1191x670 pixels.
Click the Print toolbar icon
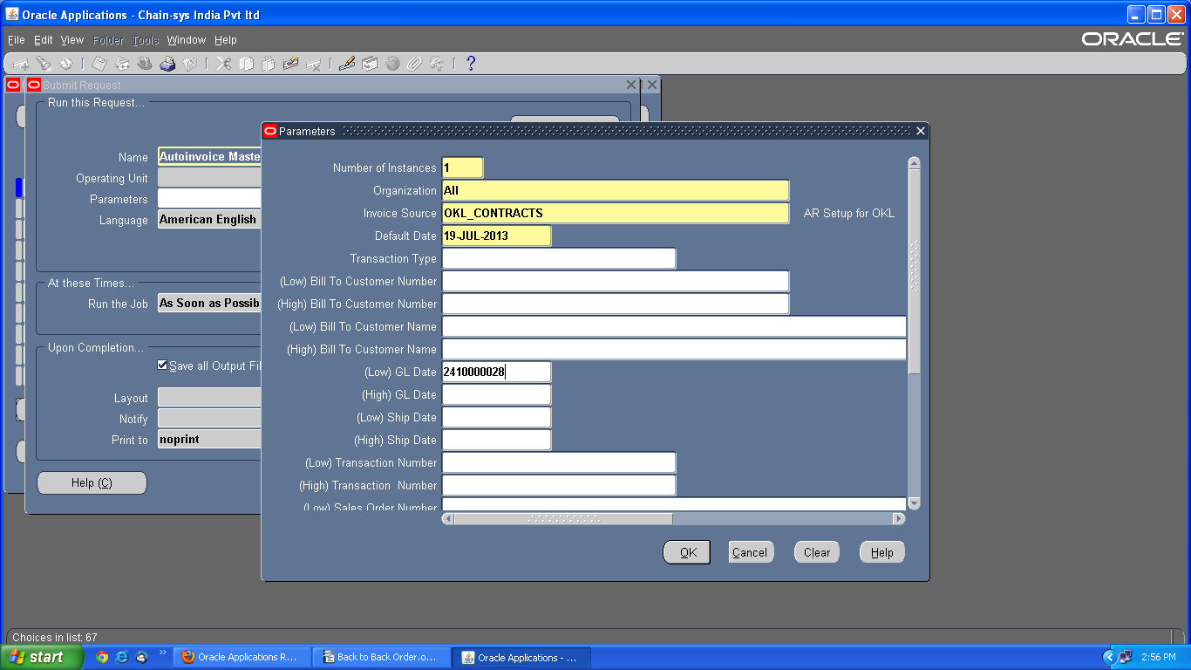tap(167, 64)
